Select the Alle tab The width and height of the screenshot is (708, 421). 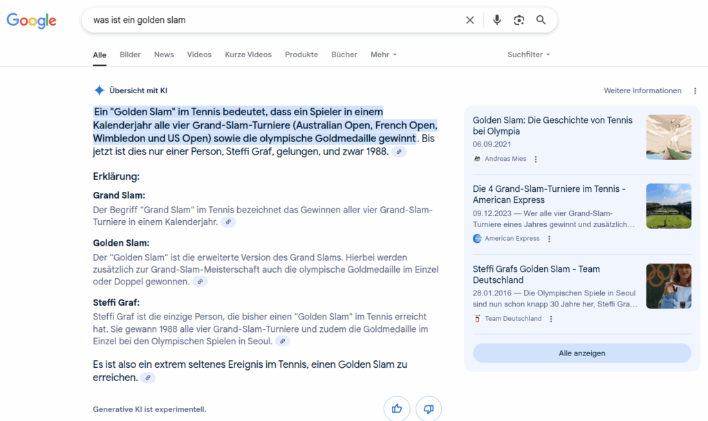pos(100,55)
